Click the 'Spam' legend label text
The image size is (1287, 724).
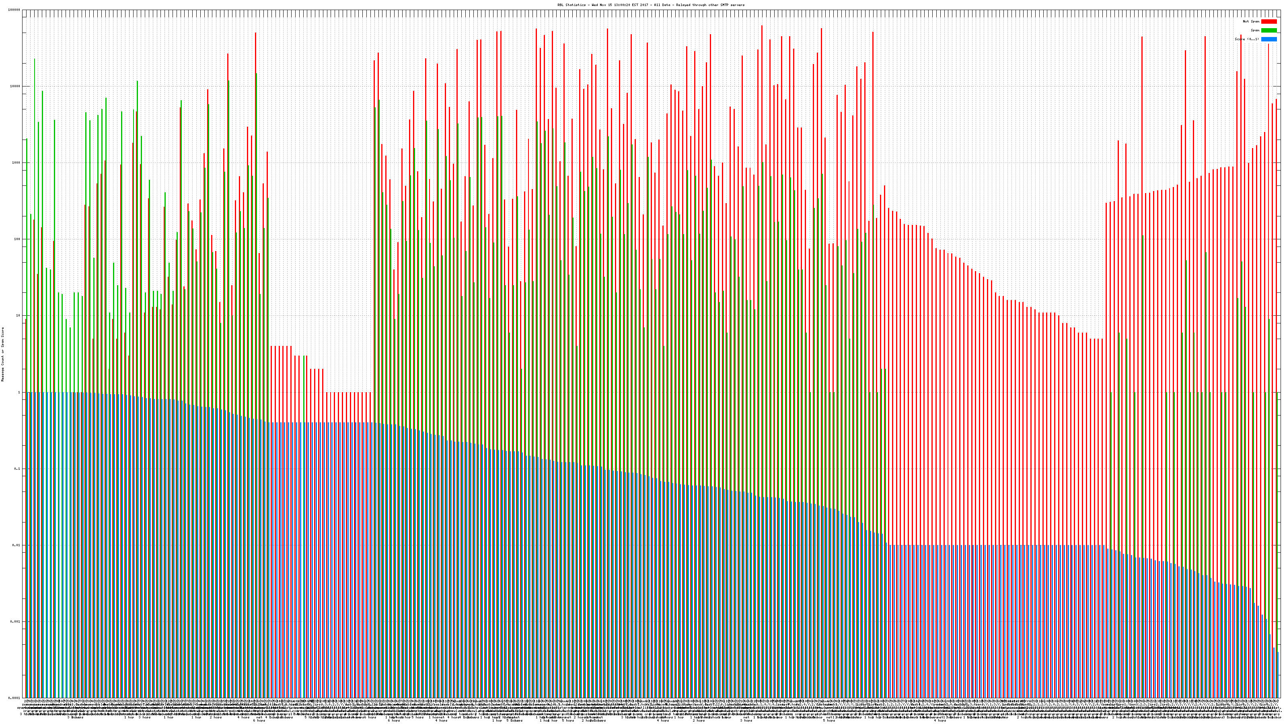[x=1255, y=31]
